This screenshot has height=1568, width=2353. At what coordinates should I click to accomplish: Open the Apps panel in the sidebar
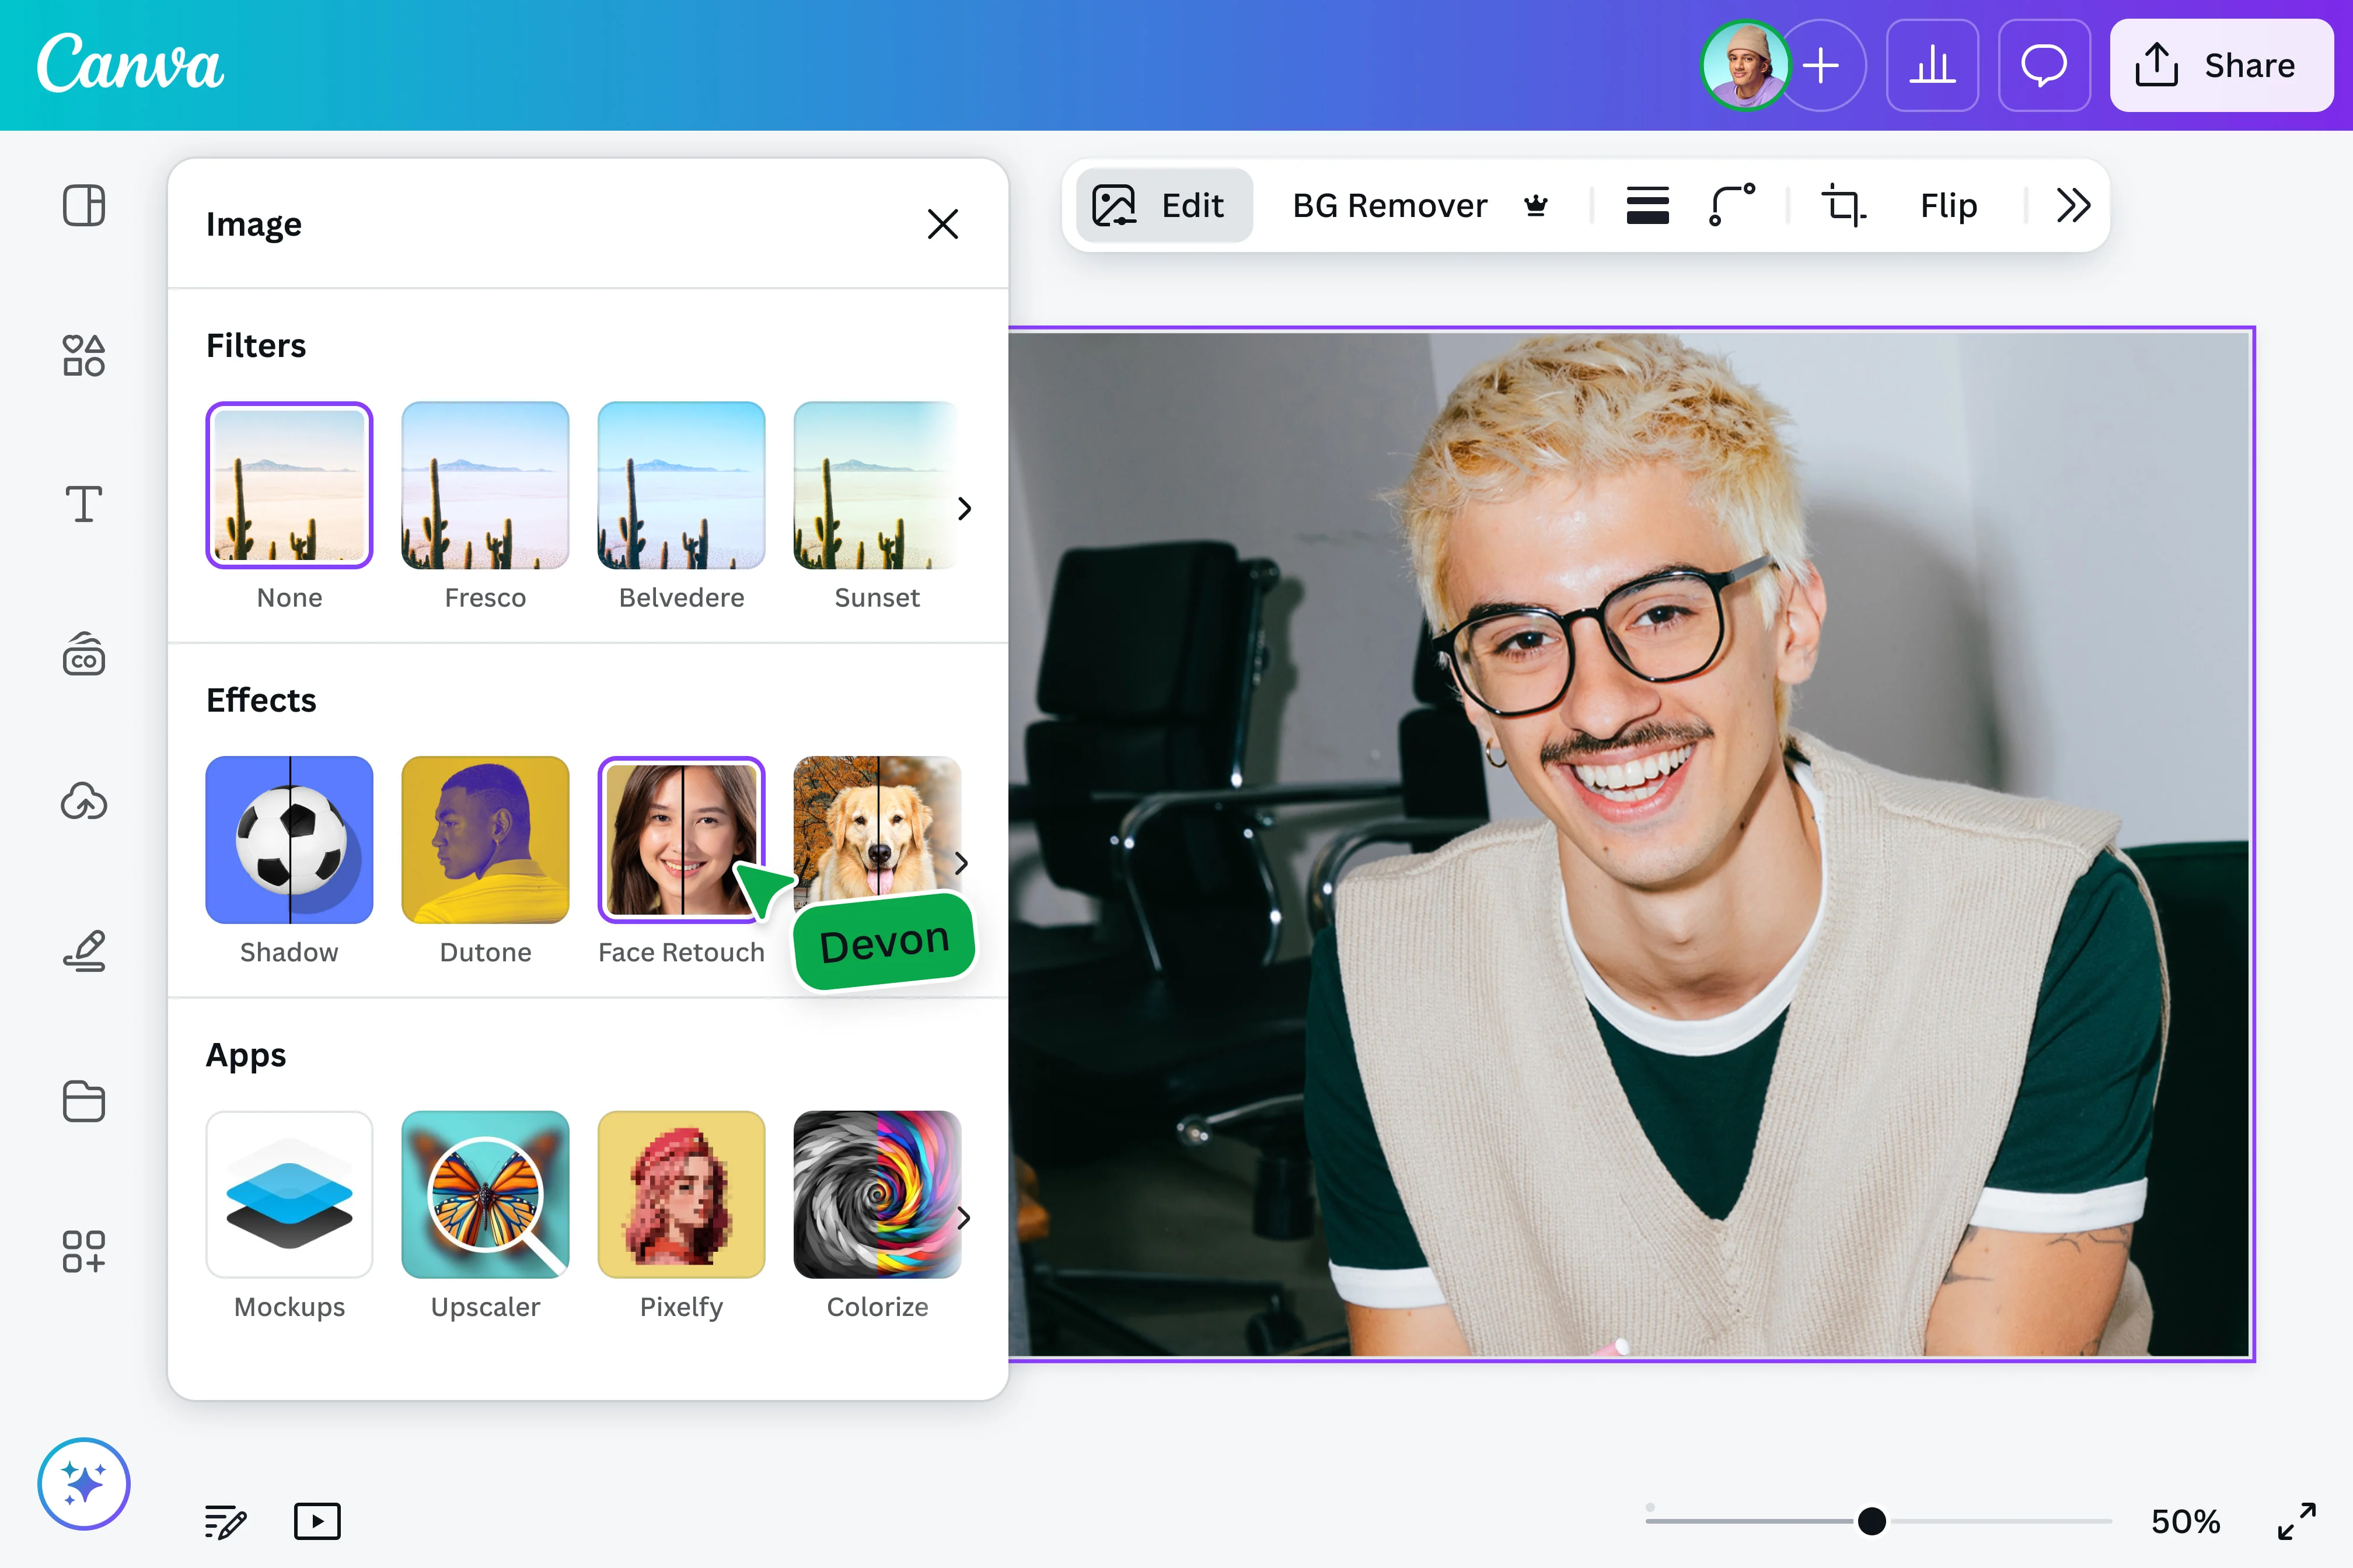[x=83, y=1252]
